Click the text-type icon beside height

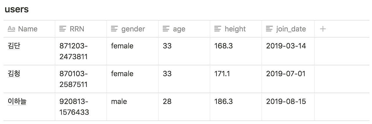tap(218, 29)
